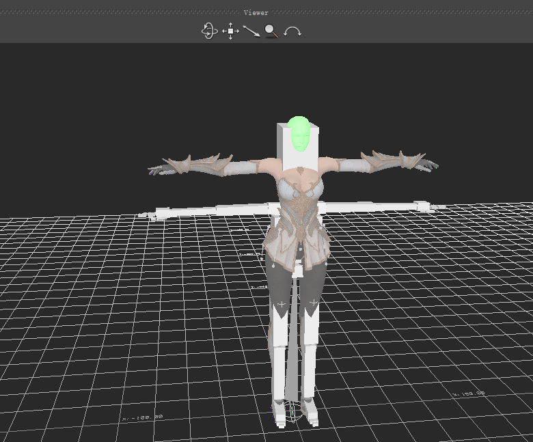This screenshot has width=533, height=442.
Task: Select the orbit rotate view tool
Action: 209,31
